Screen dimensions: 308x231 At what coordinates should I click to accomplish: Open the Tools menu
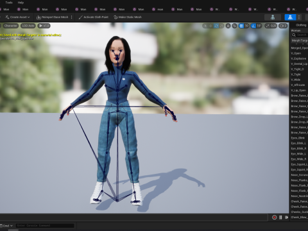[9, 3]
